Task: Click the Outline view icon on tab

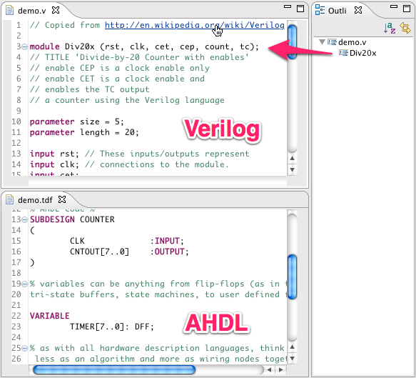Action: click(x=320, y=10)
